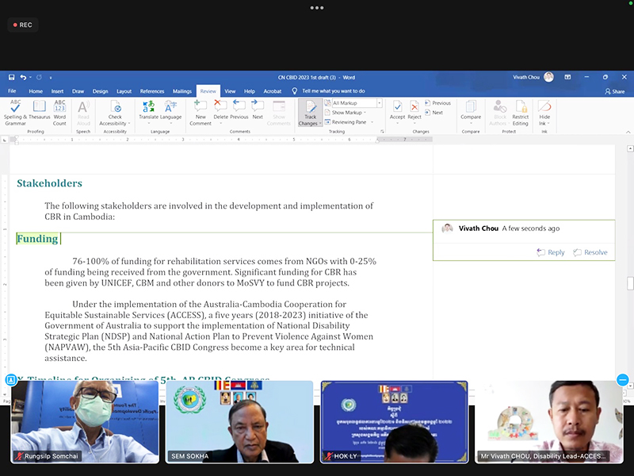The image size is (634, 476).
Task: Toggle the Reviewing Pane
Action: click(346, 122)
